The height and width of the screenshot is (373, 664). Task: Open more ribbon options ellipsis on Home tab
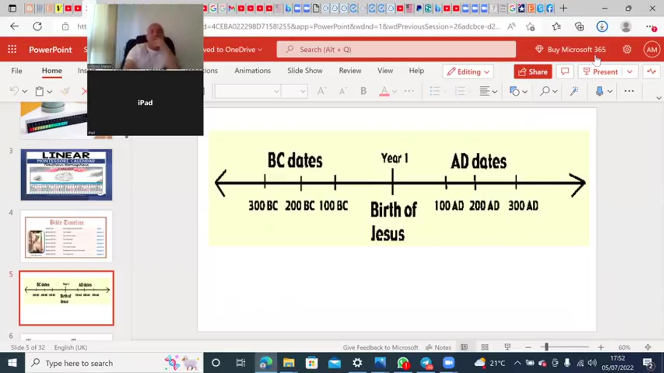tap(629, 91)
